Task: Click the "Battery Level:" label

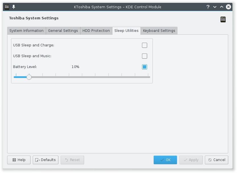Action: (x=25, y=67)
